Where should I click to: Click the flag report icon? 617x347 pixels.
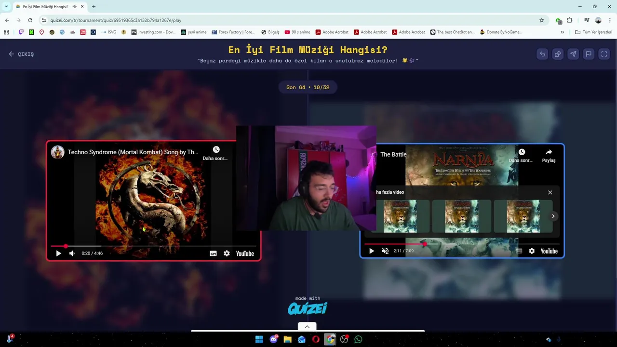[589, 54]
